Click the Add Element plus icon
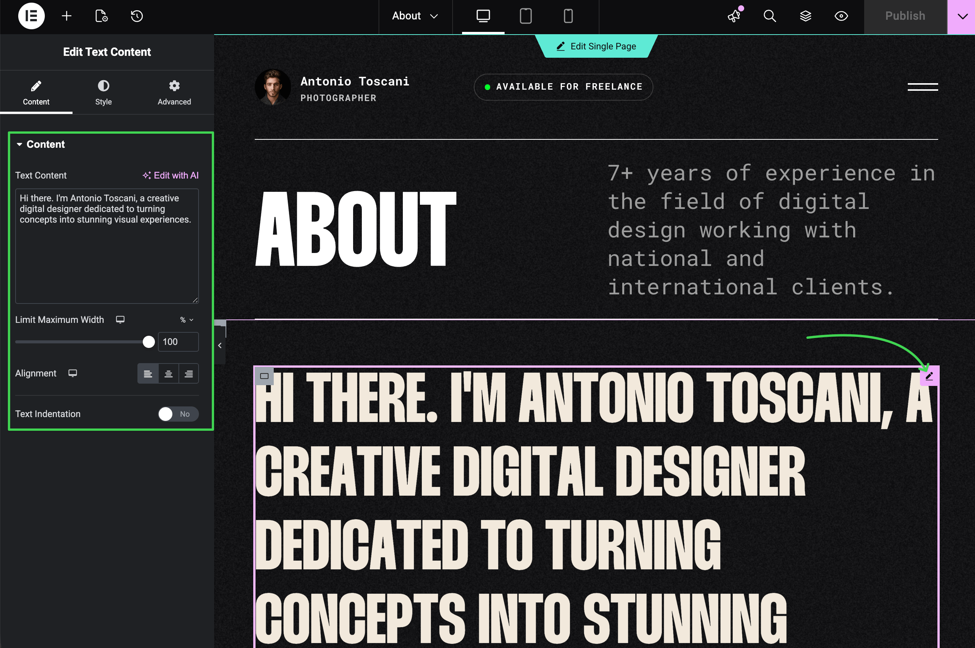 66,16
